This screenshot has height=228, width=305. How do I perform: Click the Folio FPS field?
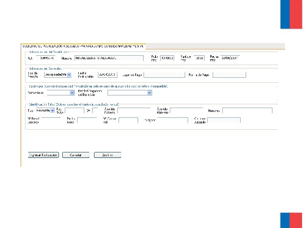(x=167, y=58)
